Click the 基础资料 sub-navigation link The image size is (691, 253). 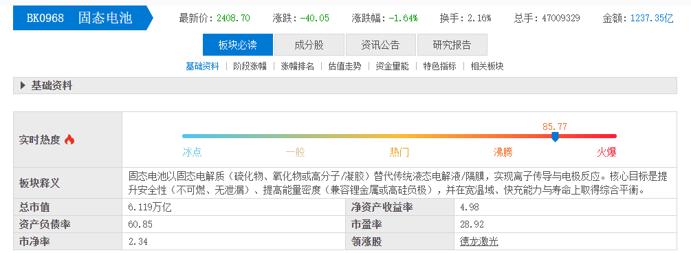(202, 66)
